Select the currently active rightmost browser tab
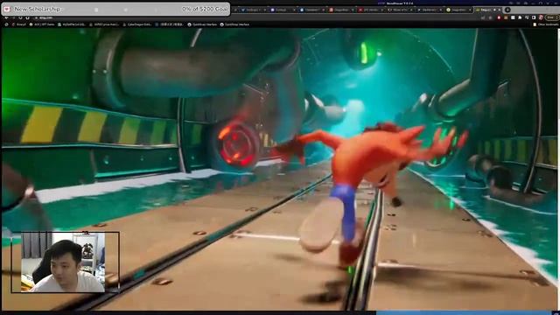Viewport: 560px width, 315px height. coord(488,10)
